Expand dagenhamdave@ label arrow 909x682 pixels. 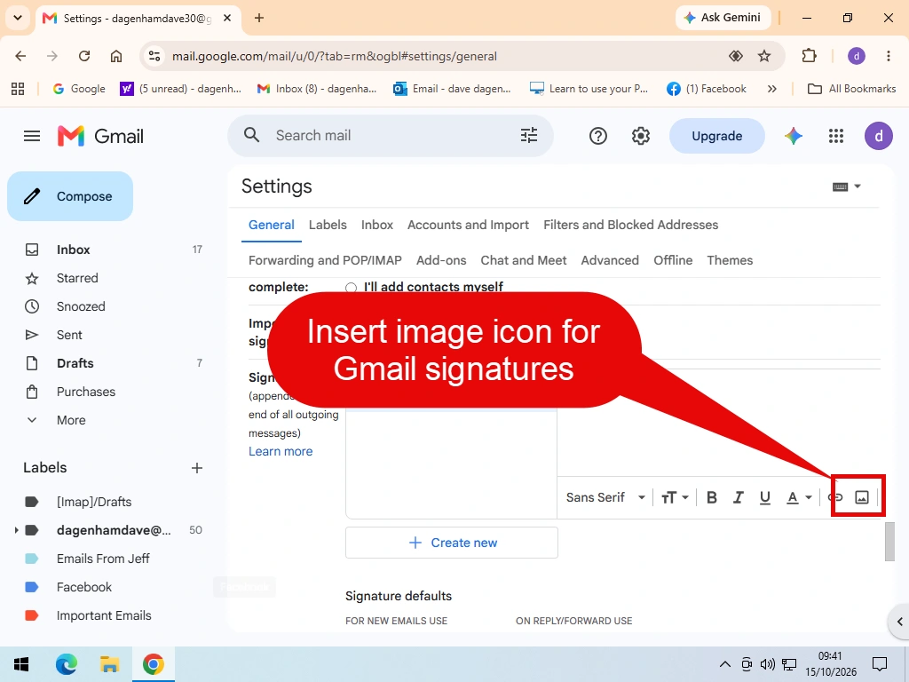(16, 530)
